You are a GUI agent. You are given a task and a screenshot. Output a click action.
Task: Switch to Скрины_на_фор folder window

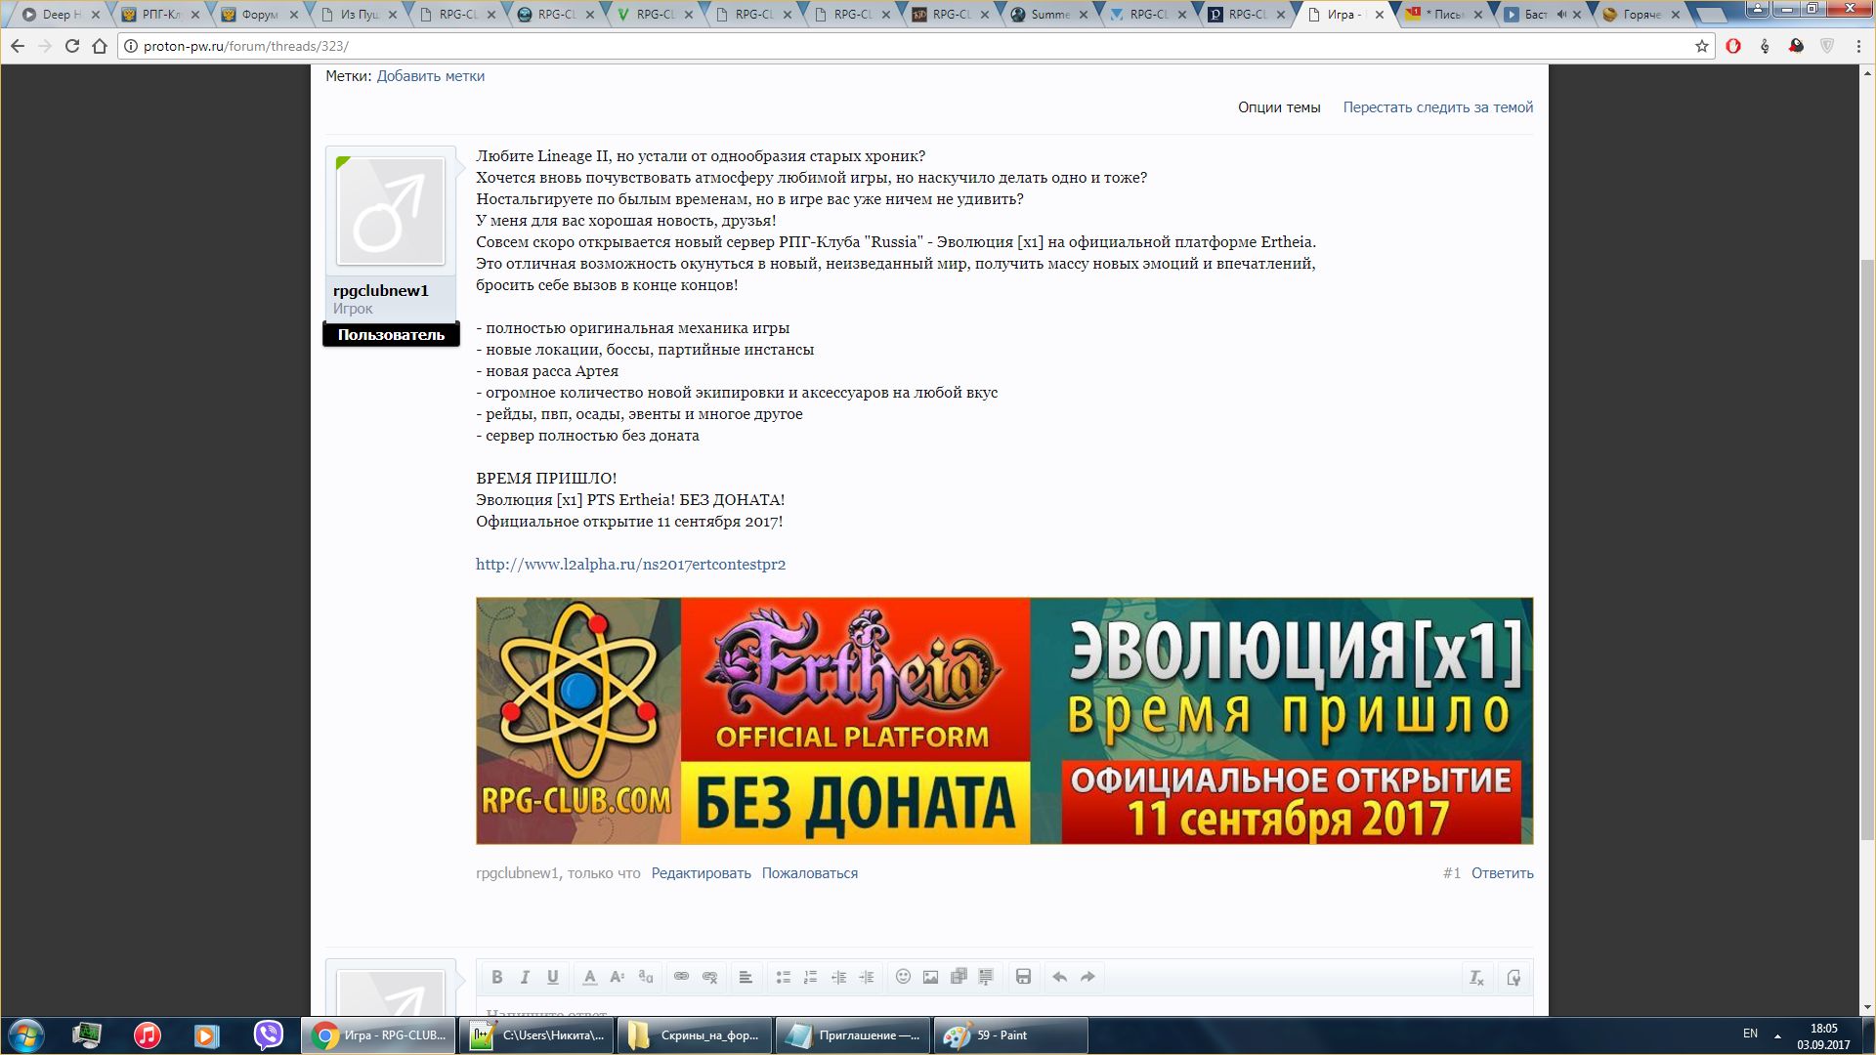point(695,1035)
